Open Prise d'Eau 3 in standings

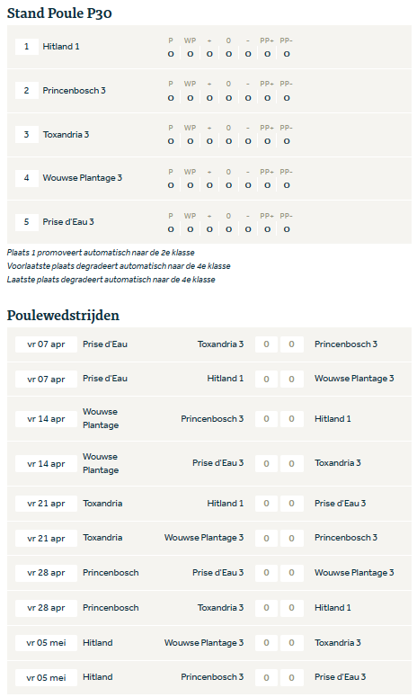click(x=68, y=222)
